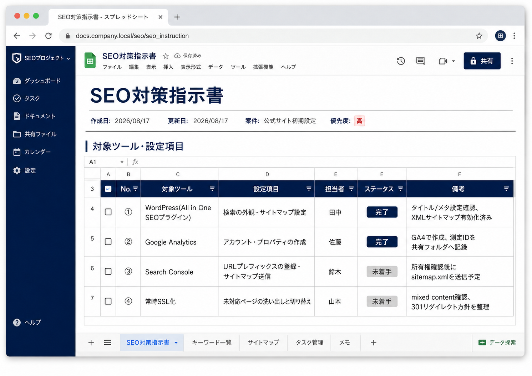Close the SEO対策指示書 browser tab
The height and width of the screenshot is (376, 532).
pyautogui.click(x=160, y=17)
